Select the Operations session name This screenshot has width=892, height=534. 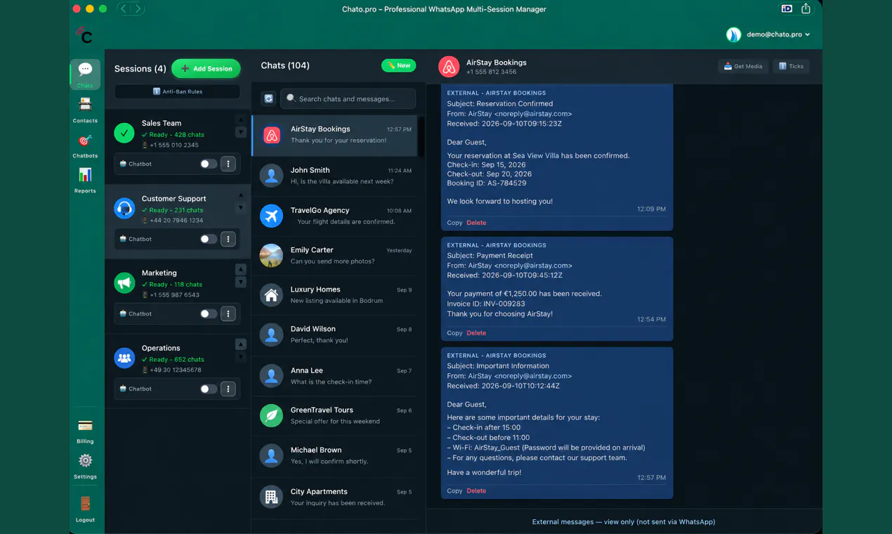point(161,348)
